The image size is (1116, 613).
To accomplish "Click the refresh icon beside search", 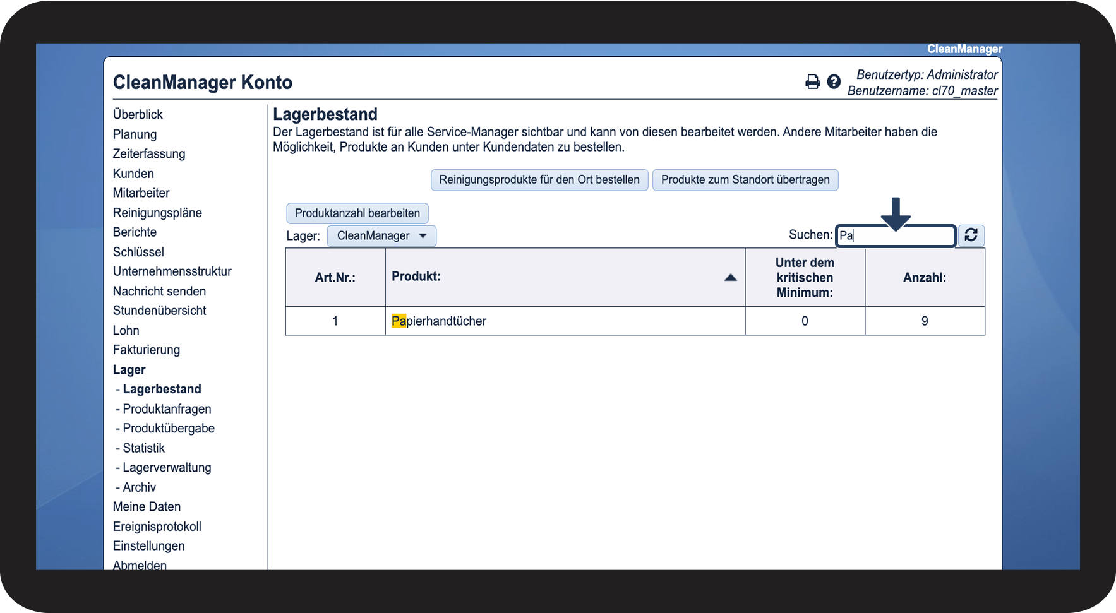I will pos(971,235).
